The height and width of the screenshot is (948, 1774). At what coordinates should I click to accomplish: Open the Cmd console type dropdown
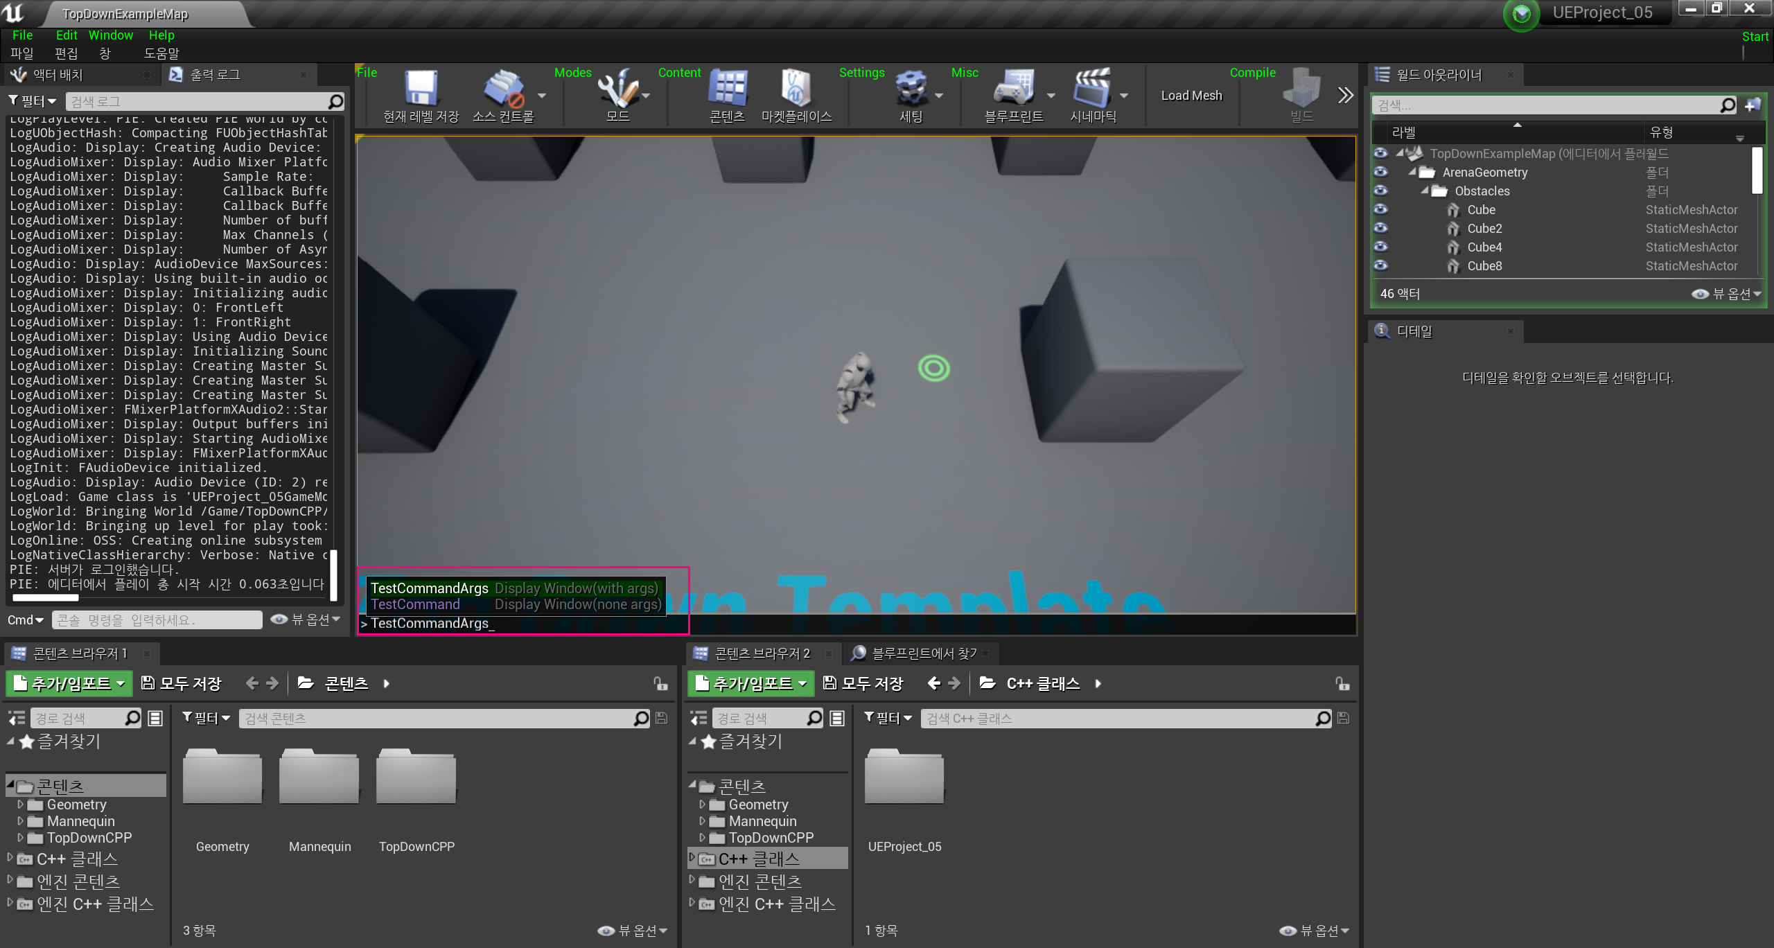(26, 620)
